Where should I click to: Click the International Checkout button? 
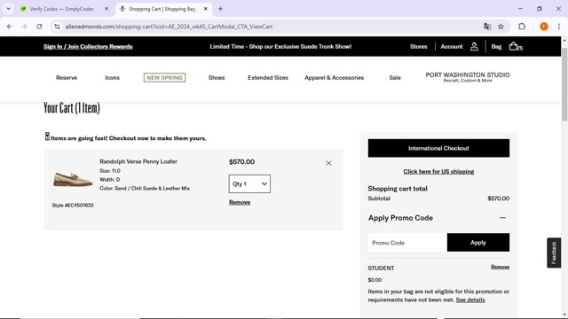coord(438,148)
